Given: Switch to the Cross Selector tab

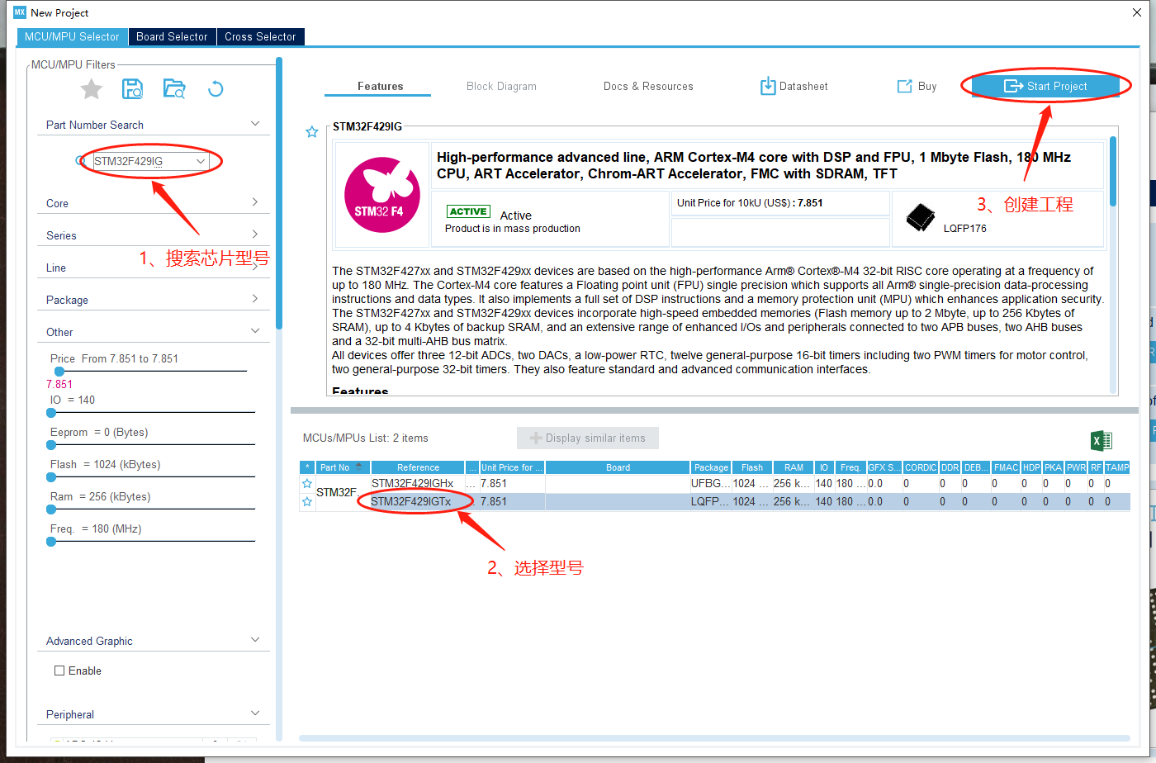Looking at the screenshot, I should [260, 36].
